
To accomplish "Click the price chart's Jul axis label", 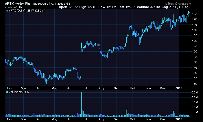I will (x=85, y=88).
